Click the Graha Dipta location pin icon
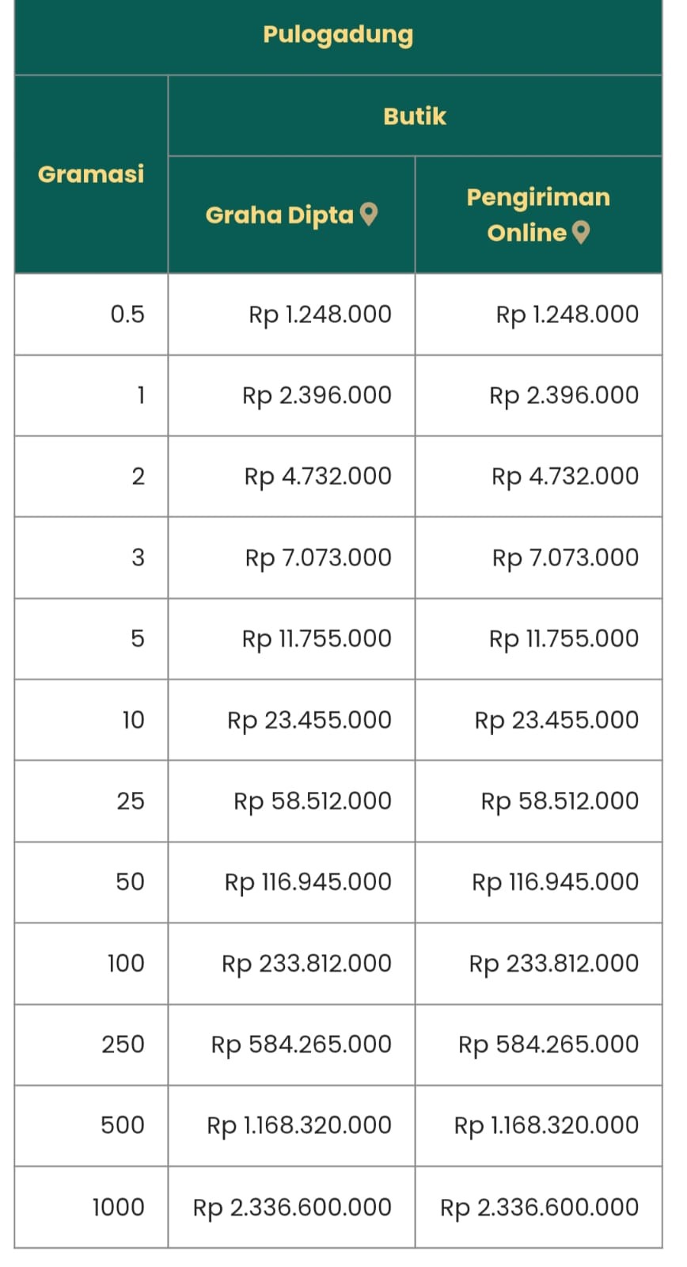Viewport: 687px width, 1267px height. coord(369,214)
